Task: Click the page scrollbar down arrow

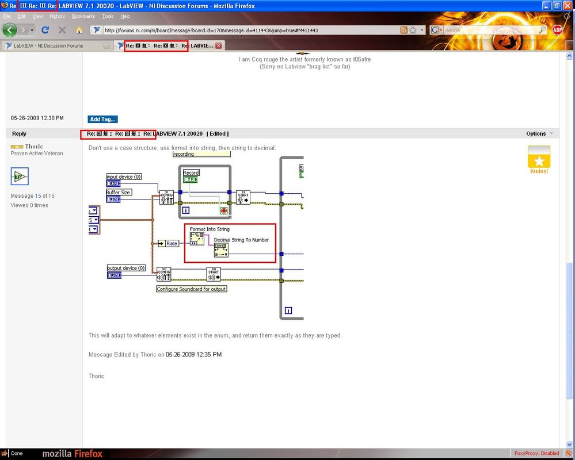Action: click(x=569, y=444)
